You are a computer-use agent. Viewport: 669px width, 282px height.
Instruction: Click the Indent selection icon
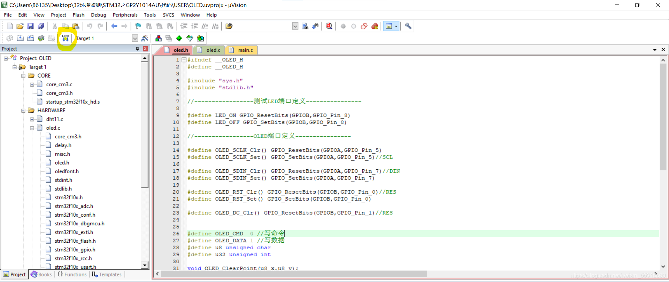[x=184, y=26]
